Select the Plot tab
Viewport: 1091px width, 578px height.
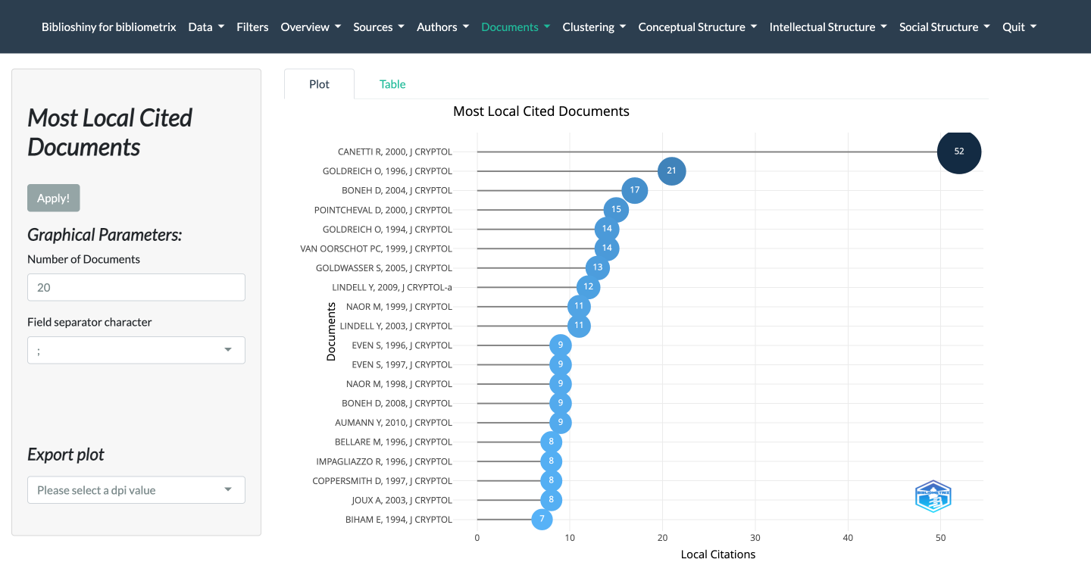click(320, 84)
